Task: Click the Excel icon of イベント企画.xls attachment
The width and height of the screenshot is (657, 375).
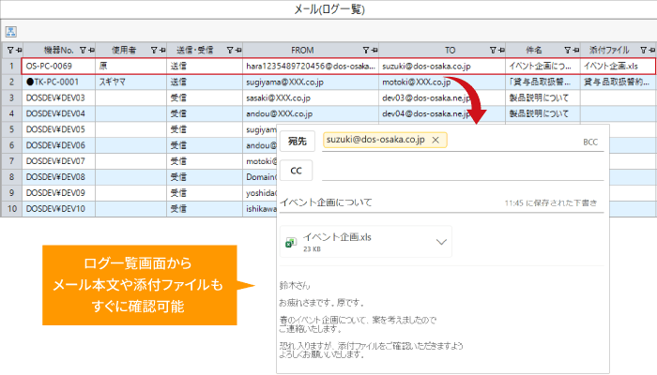Action: point(291,242)
